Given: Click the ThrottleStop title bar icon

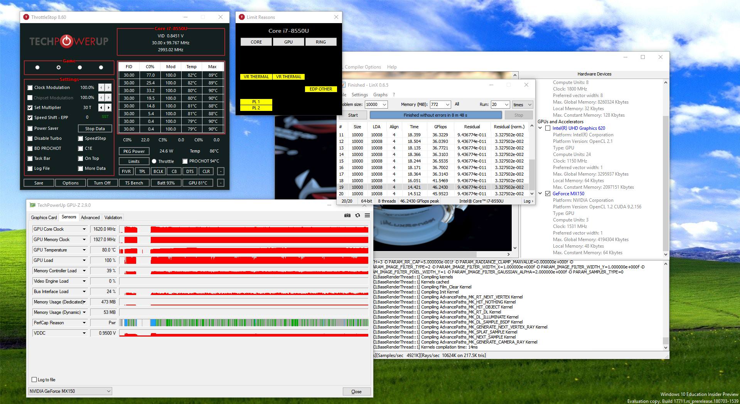Looking at the screenshot, I should tap(26, 17).
